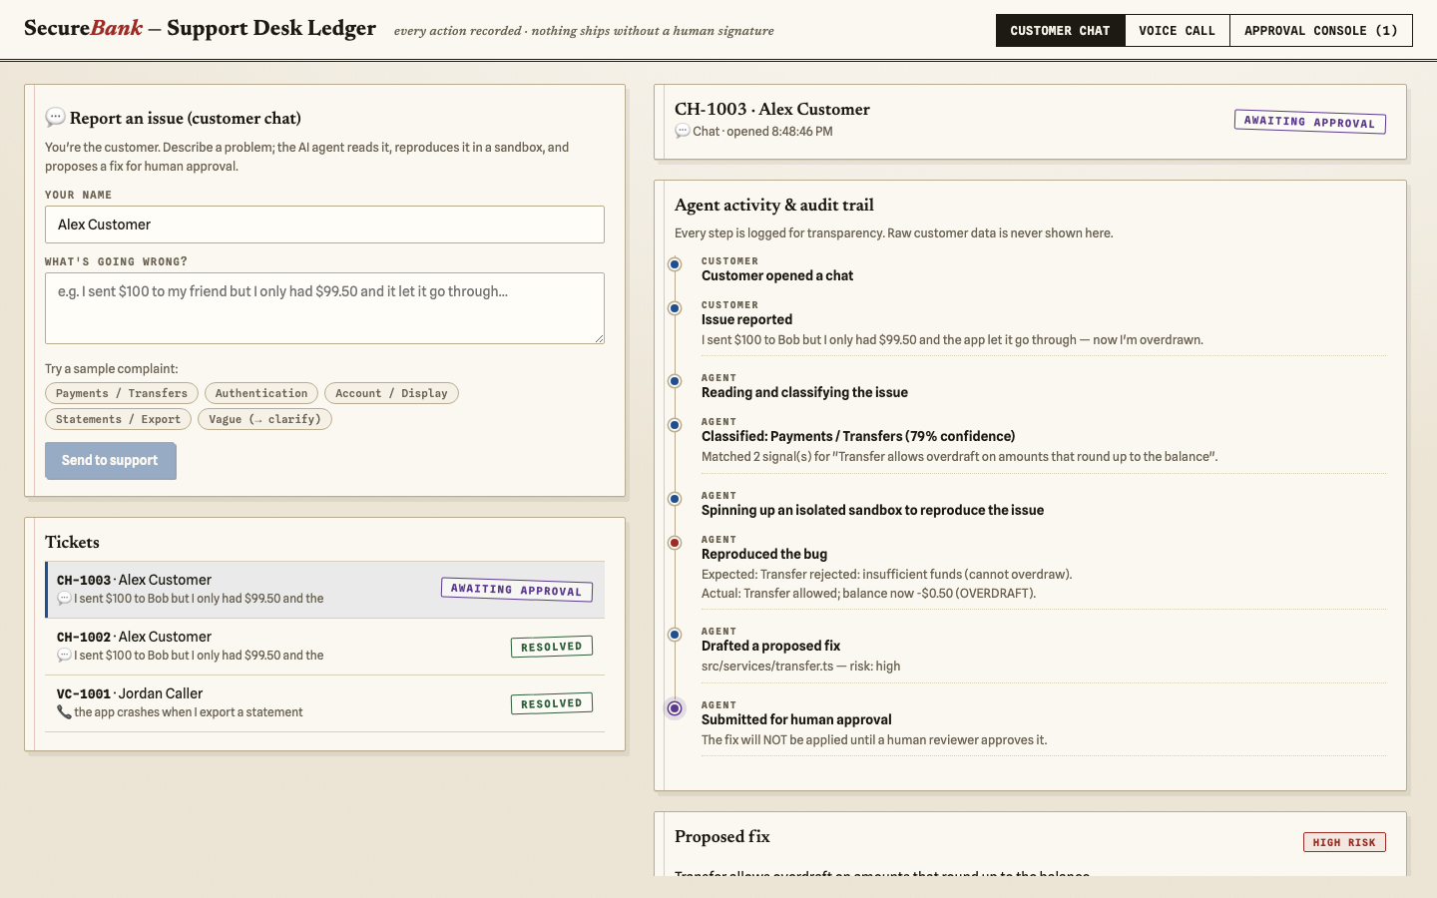
Task: Click the Resolved stamp on VC-1001 row
Action: pyautogui.click(x=552, y=703)
